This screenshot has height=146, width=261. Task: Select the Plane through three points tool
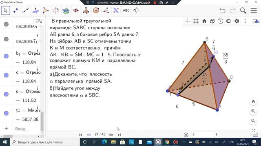(x=76, y=11)
